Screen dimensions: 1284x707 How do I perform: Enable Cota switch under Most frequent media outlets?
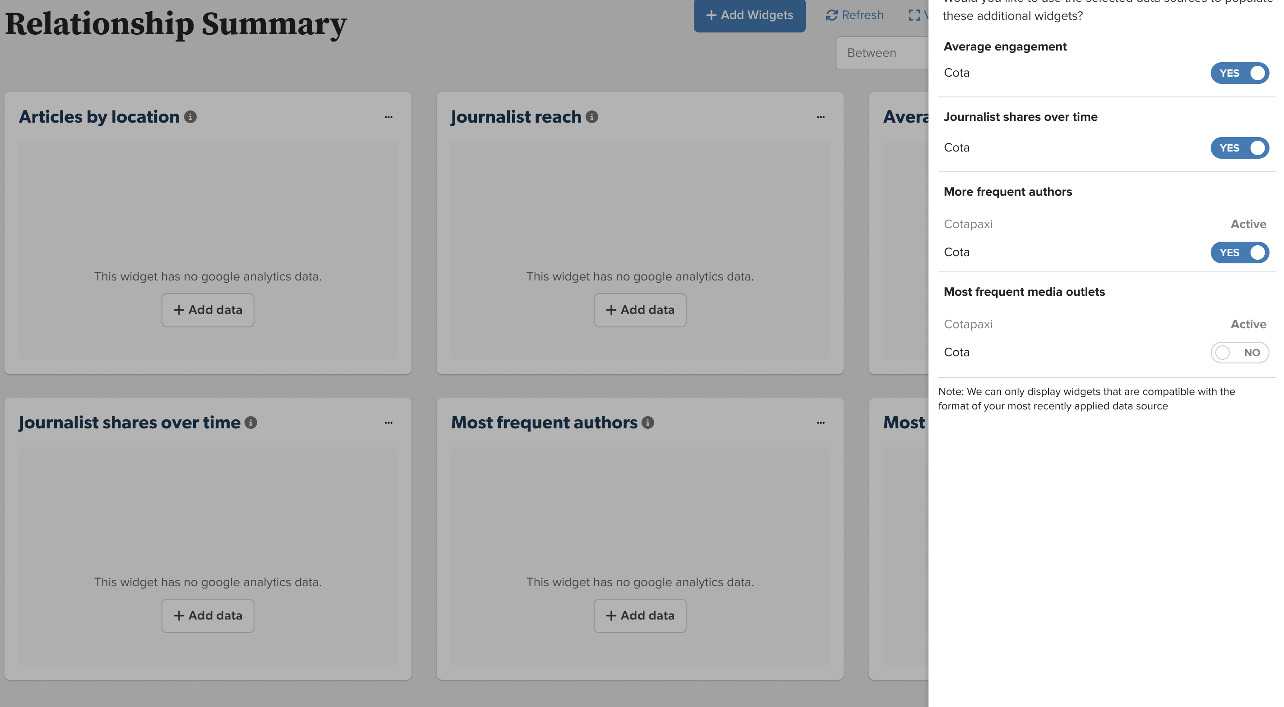[x=1240, y=353]
